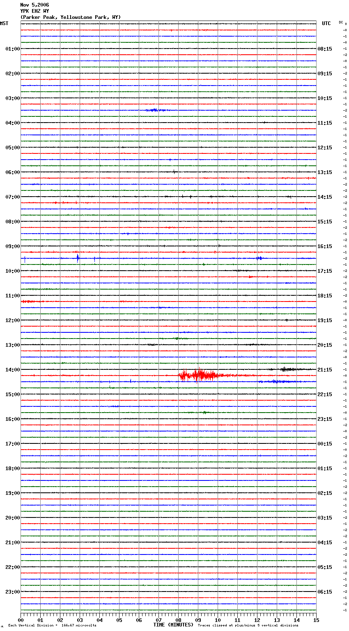Click the 04:00 MST time label
Viewport: 349px width, 631px height.
tap(13, 123)
